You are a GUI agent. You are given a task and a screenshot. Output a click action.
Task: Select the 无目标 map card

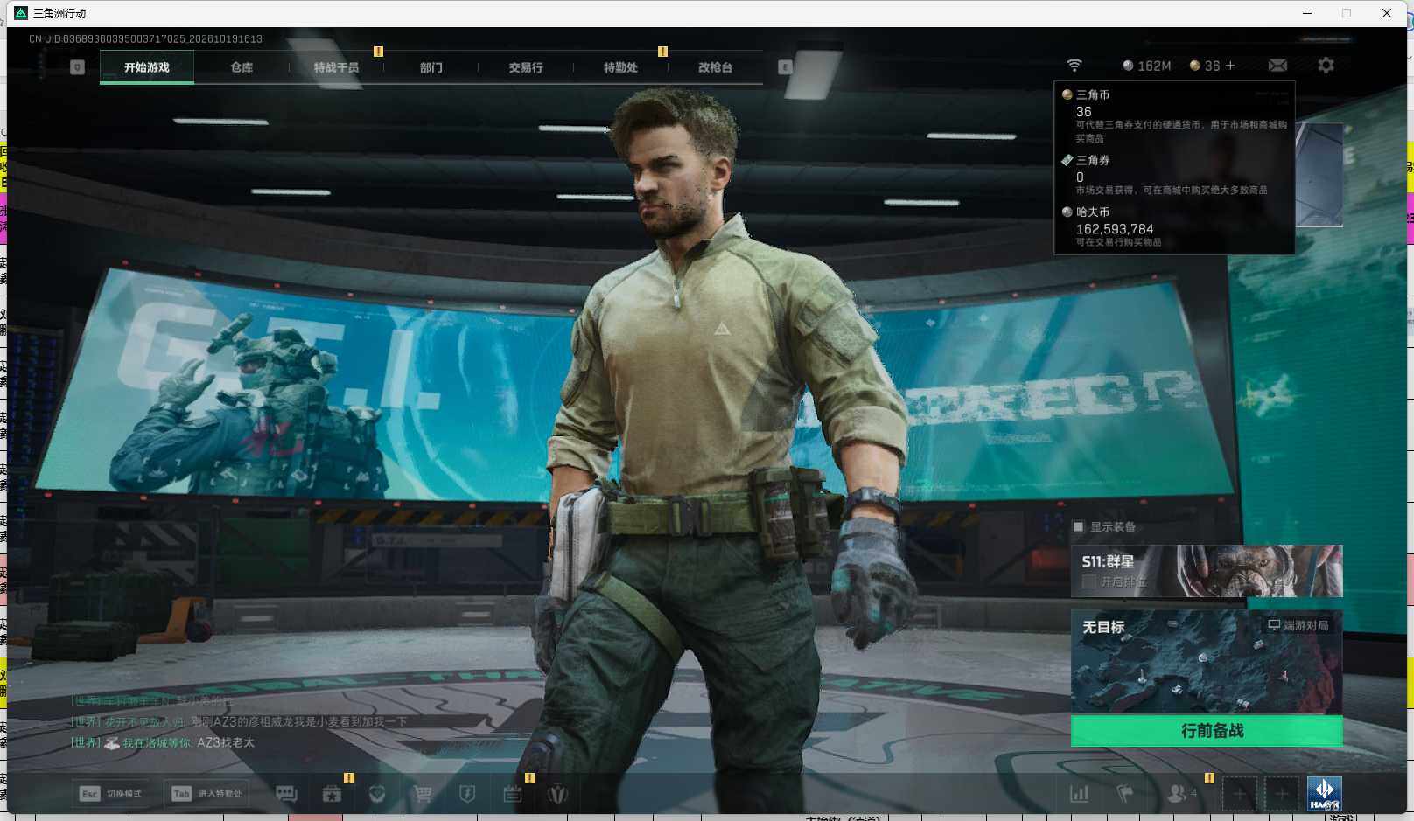point(1207,662)
